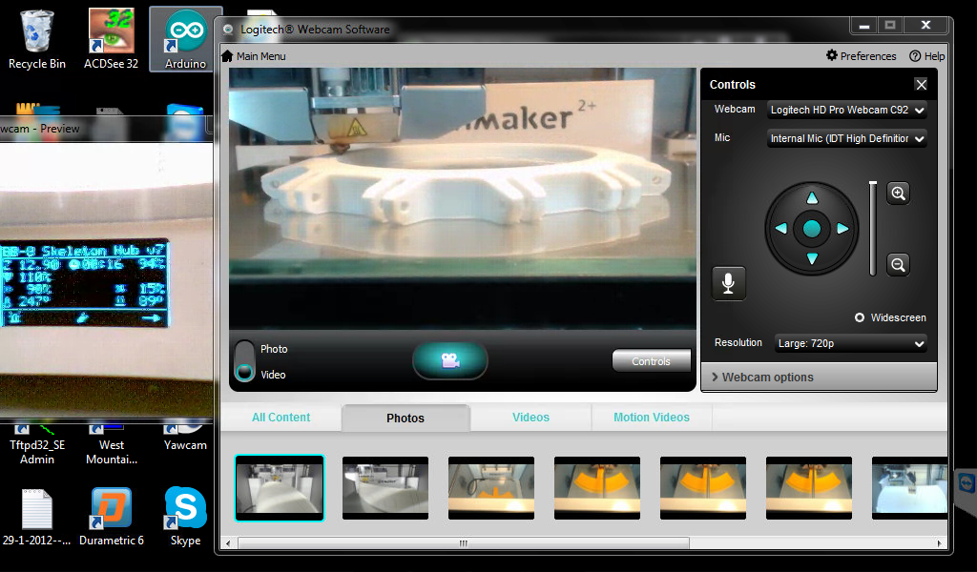Click the Controls button below preview
Image resolution: width=977 pixels, height=572 pixels.
coord(651,361)
